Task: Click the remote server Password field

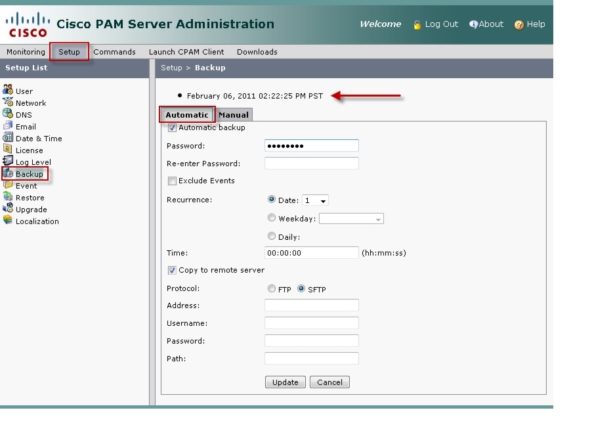Action: pos(312,340)
